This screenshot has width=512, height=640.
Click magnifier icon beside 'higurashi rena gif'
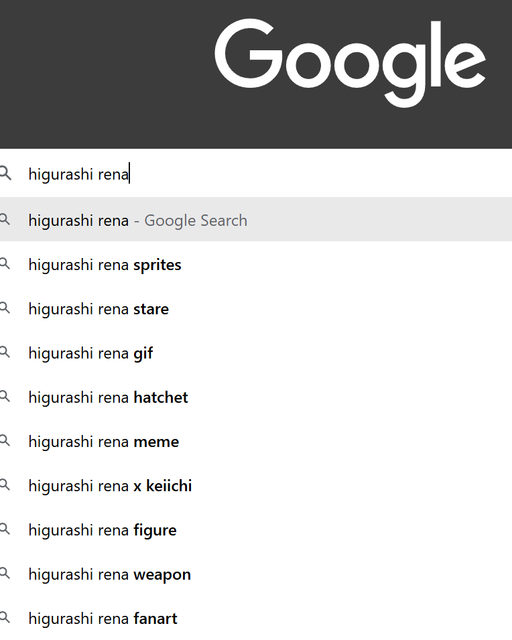point(5,352)
